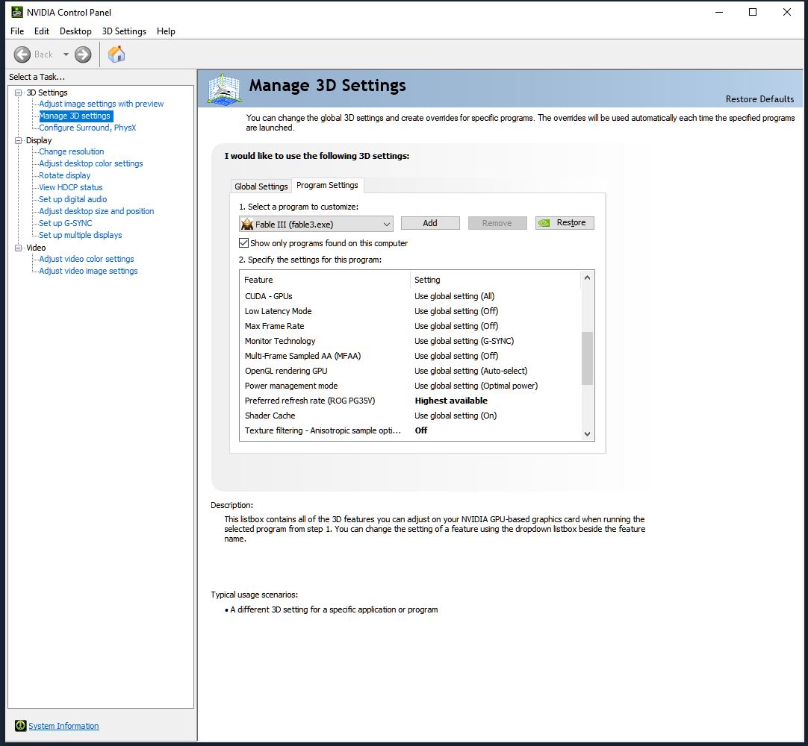Open Adjust video color settings
The height and width of the screenshot is (746, 808).
pyautogui.click(x=87, y=259)
